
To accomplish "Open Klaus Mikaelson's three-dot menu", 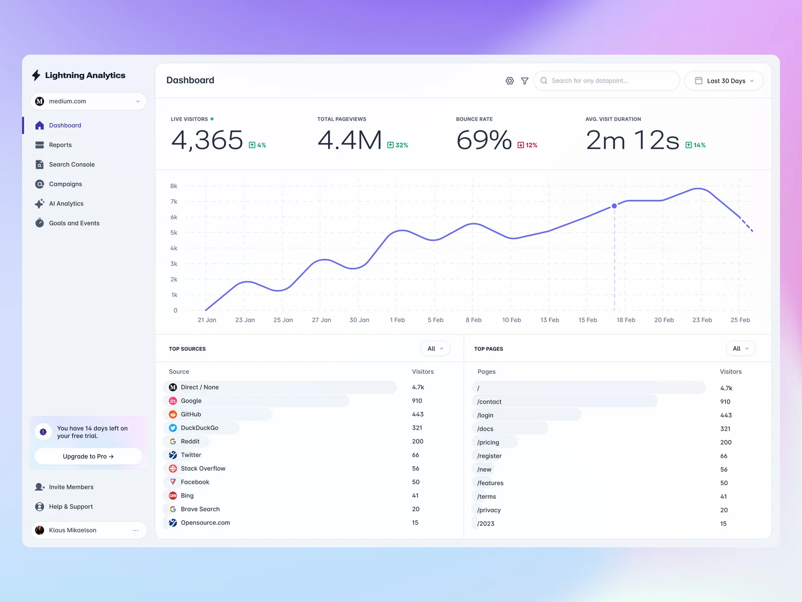I will pyautogui.click(x=135, y=530).
